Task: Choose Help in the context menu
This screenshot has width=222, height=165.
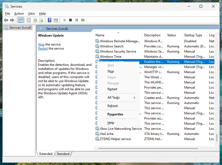Action: pos(118,123)
